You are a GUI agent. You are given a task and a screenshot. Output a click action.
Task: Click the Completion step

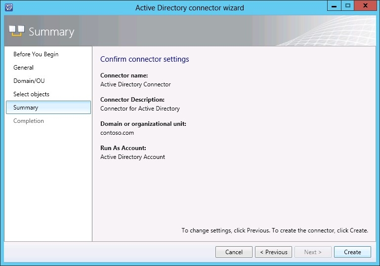click(29, 121)
